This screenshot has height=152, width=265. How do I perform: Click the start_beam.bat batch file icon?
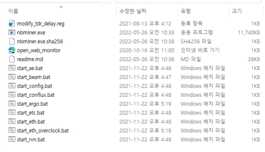point(12,77)
